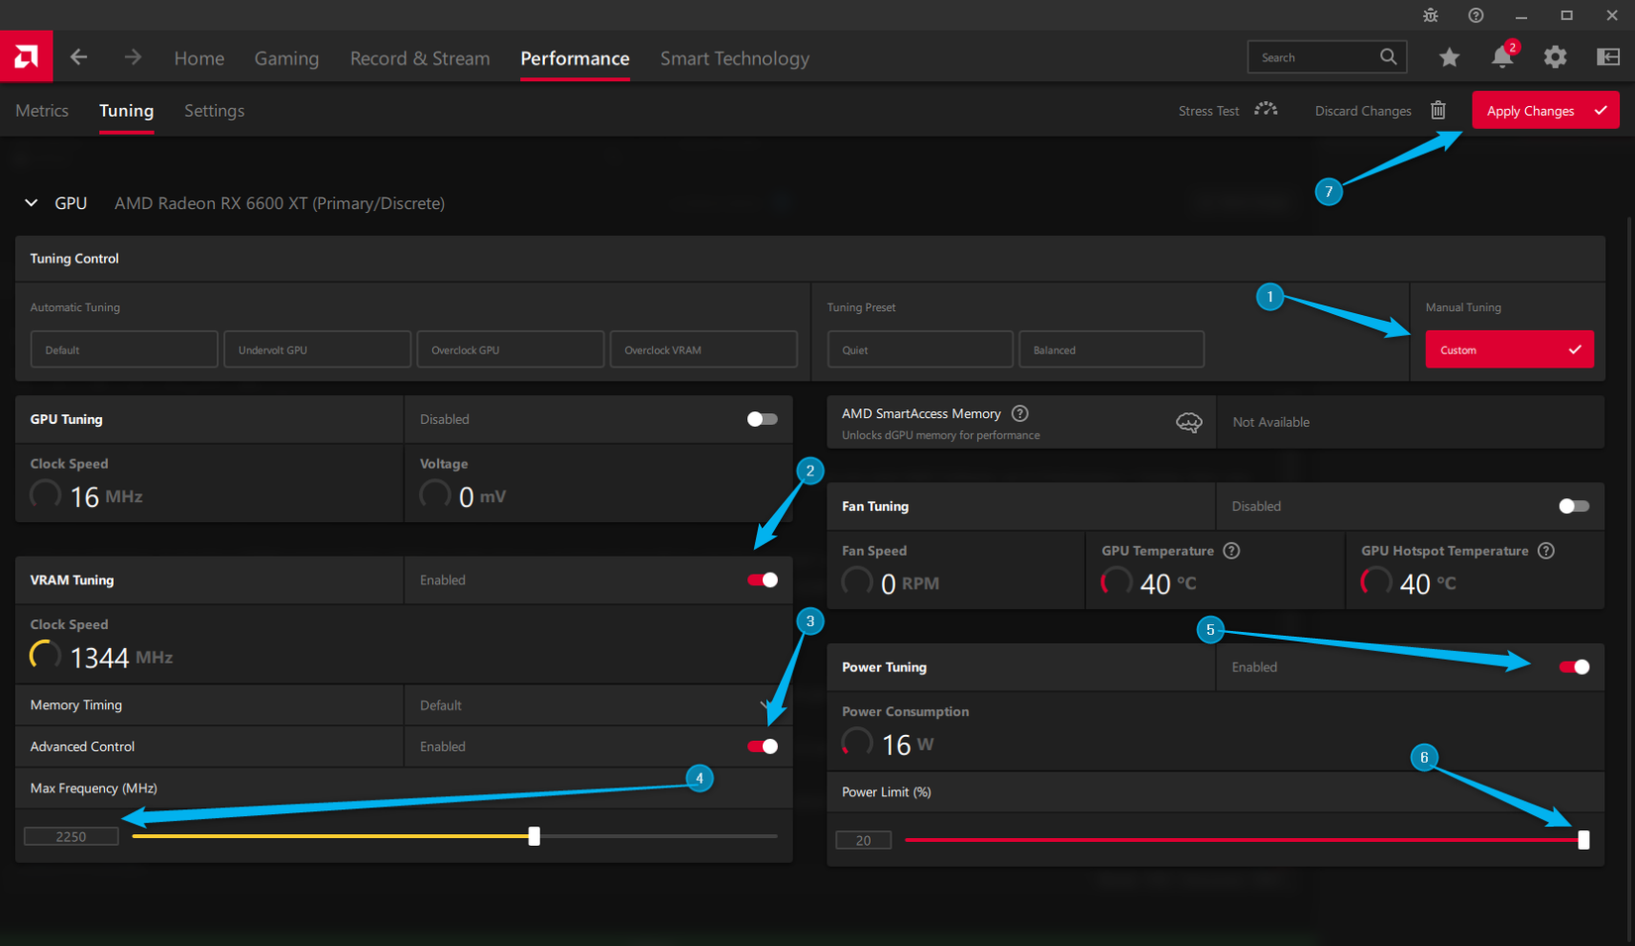The image size is (1635, 946).
Task: Click the AMD logo home icon
Action: click(x=26, y=57)
